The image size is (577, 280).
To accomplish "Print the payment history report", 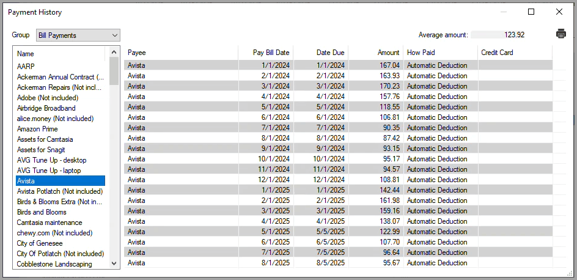I will 561,34.
